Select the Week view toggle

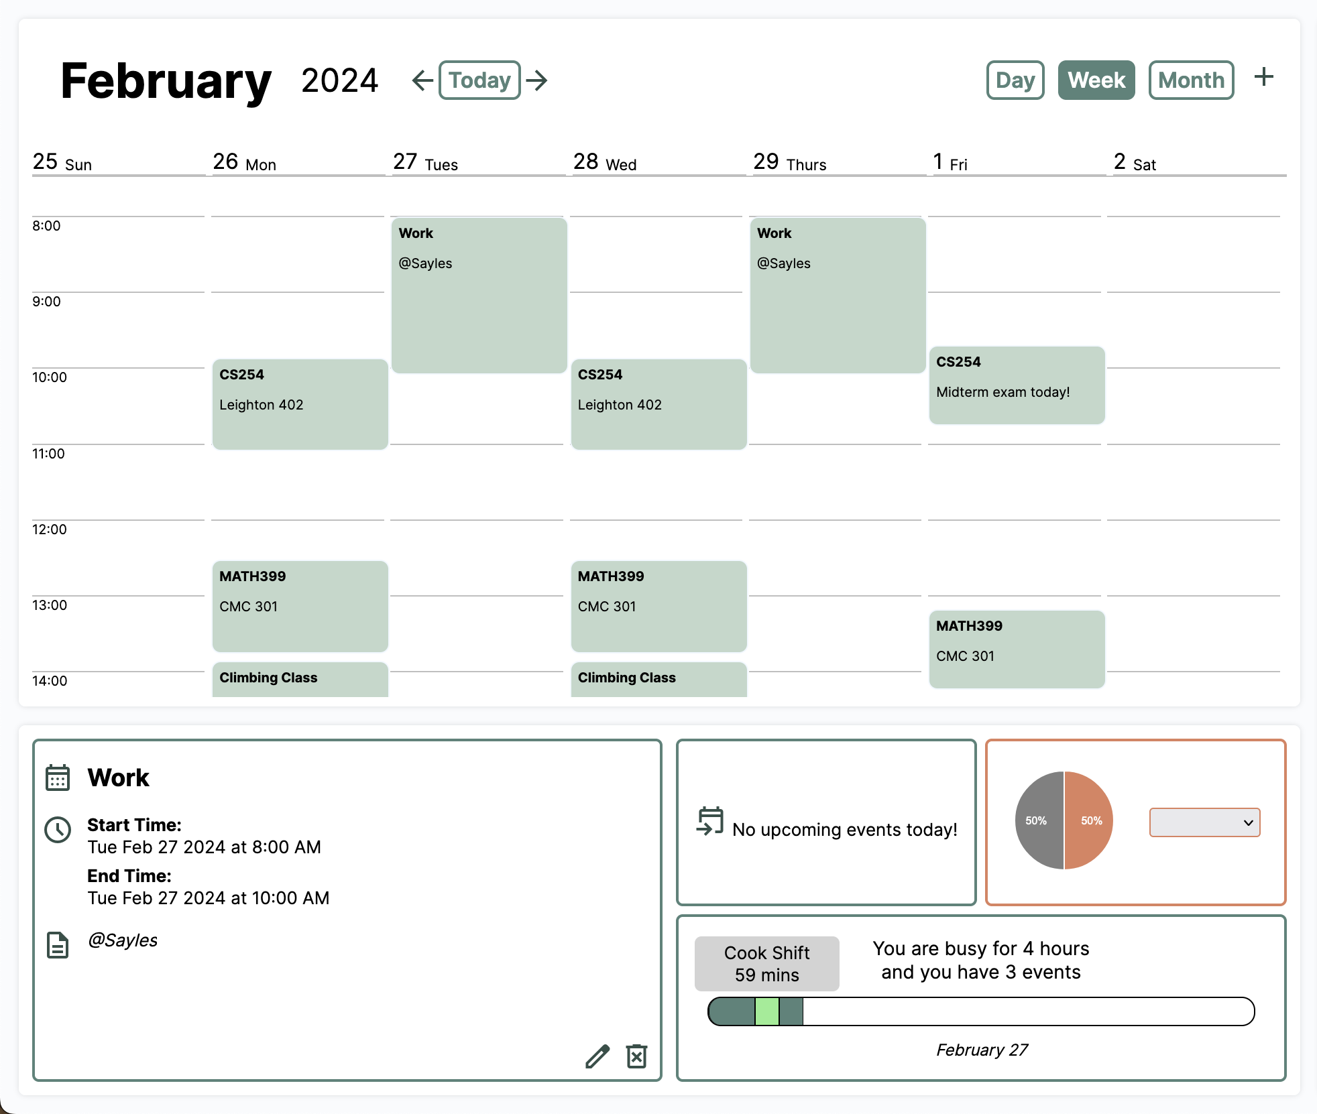1096,80
